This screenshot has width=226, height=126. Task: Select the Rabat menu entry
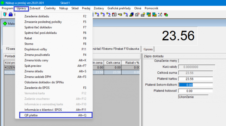point(28,38)
